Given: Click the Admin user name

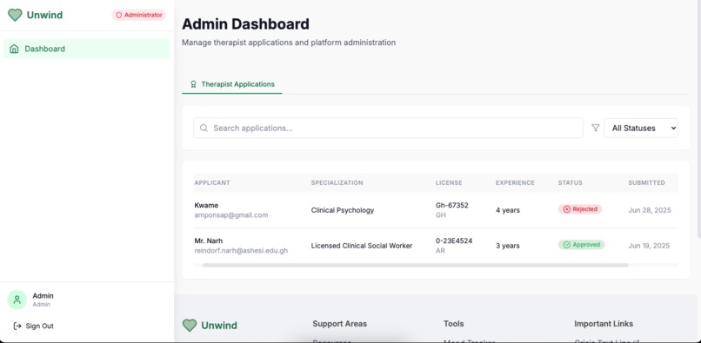Looking at the screenshot, I should click(43, 295).
